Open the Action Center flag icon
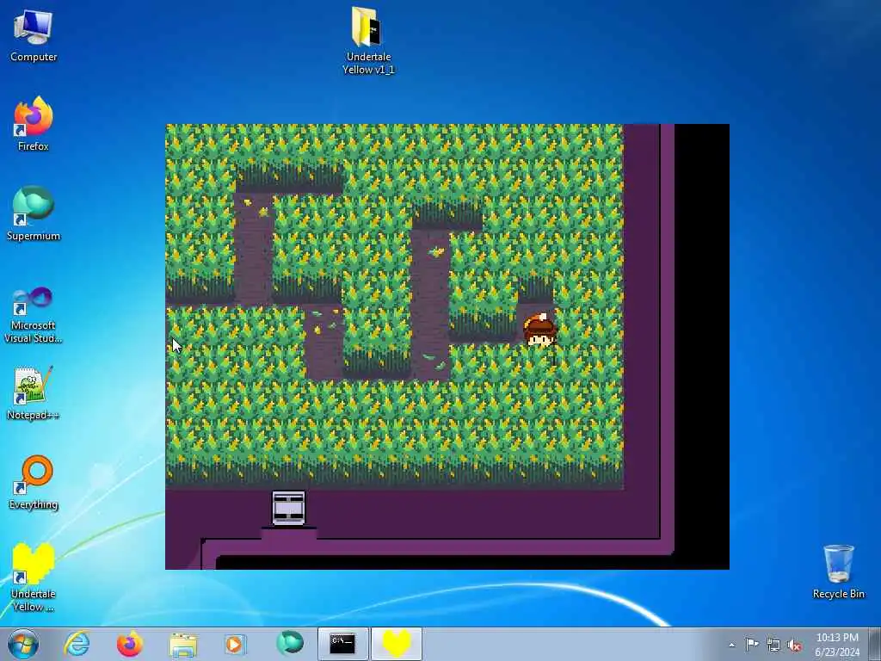Viewport: 881px width, 661px height. [752, 645]
